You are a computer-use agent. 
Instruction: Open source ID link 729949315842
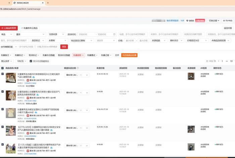30,83
